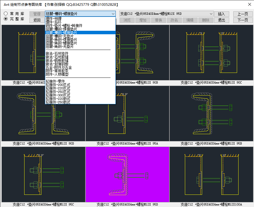Screen dimensions: 254x207
Task: Select the 90C bracket block thumbnail
Action: point(211,52)
